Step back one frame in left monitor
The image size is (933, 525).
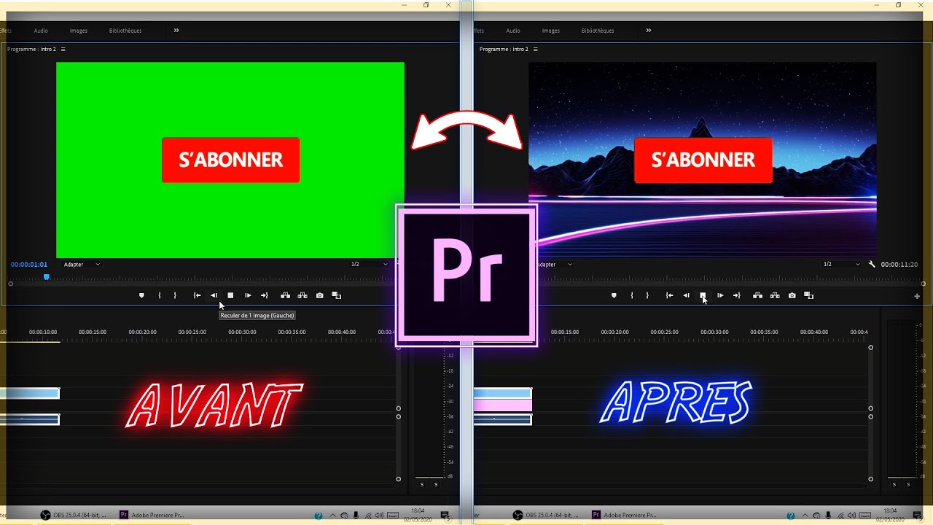(214, 295)
